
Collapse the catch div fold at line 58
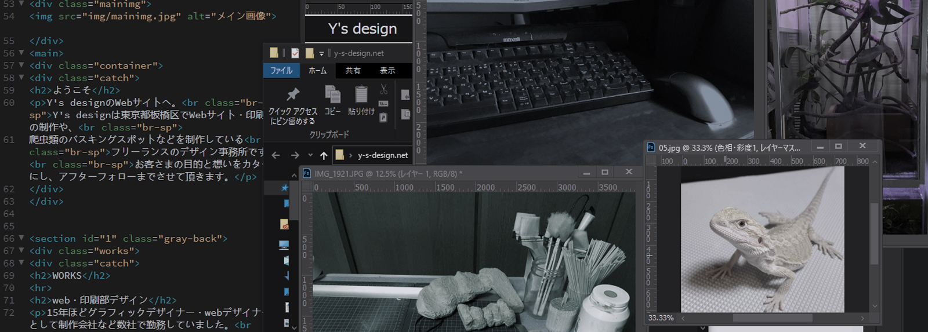[21, 77]
